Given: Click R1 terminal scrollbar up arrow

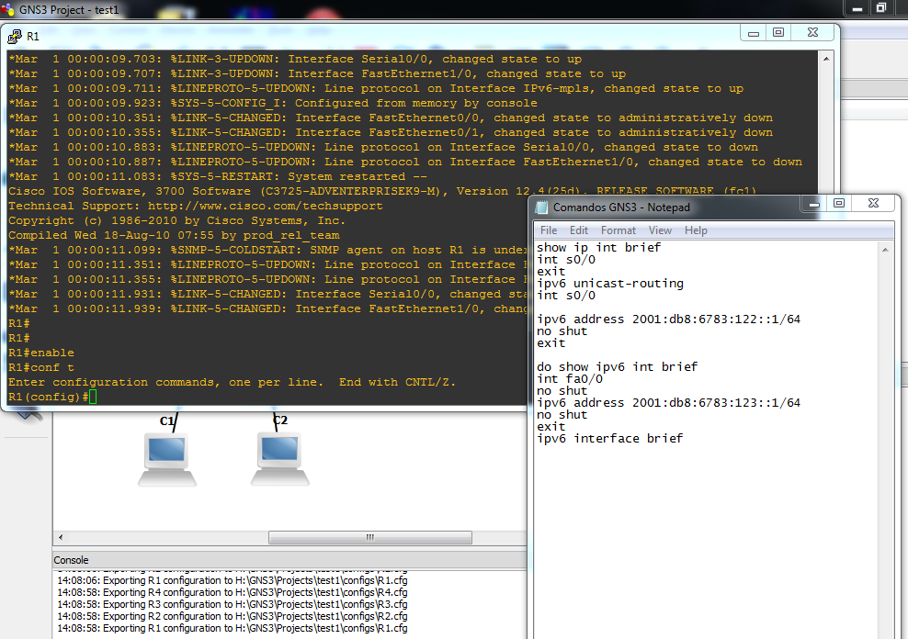Looking at the screenshot, I should pos(826,59).
